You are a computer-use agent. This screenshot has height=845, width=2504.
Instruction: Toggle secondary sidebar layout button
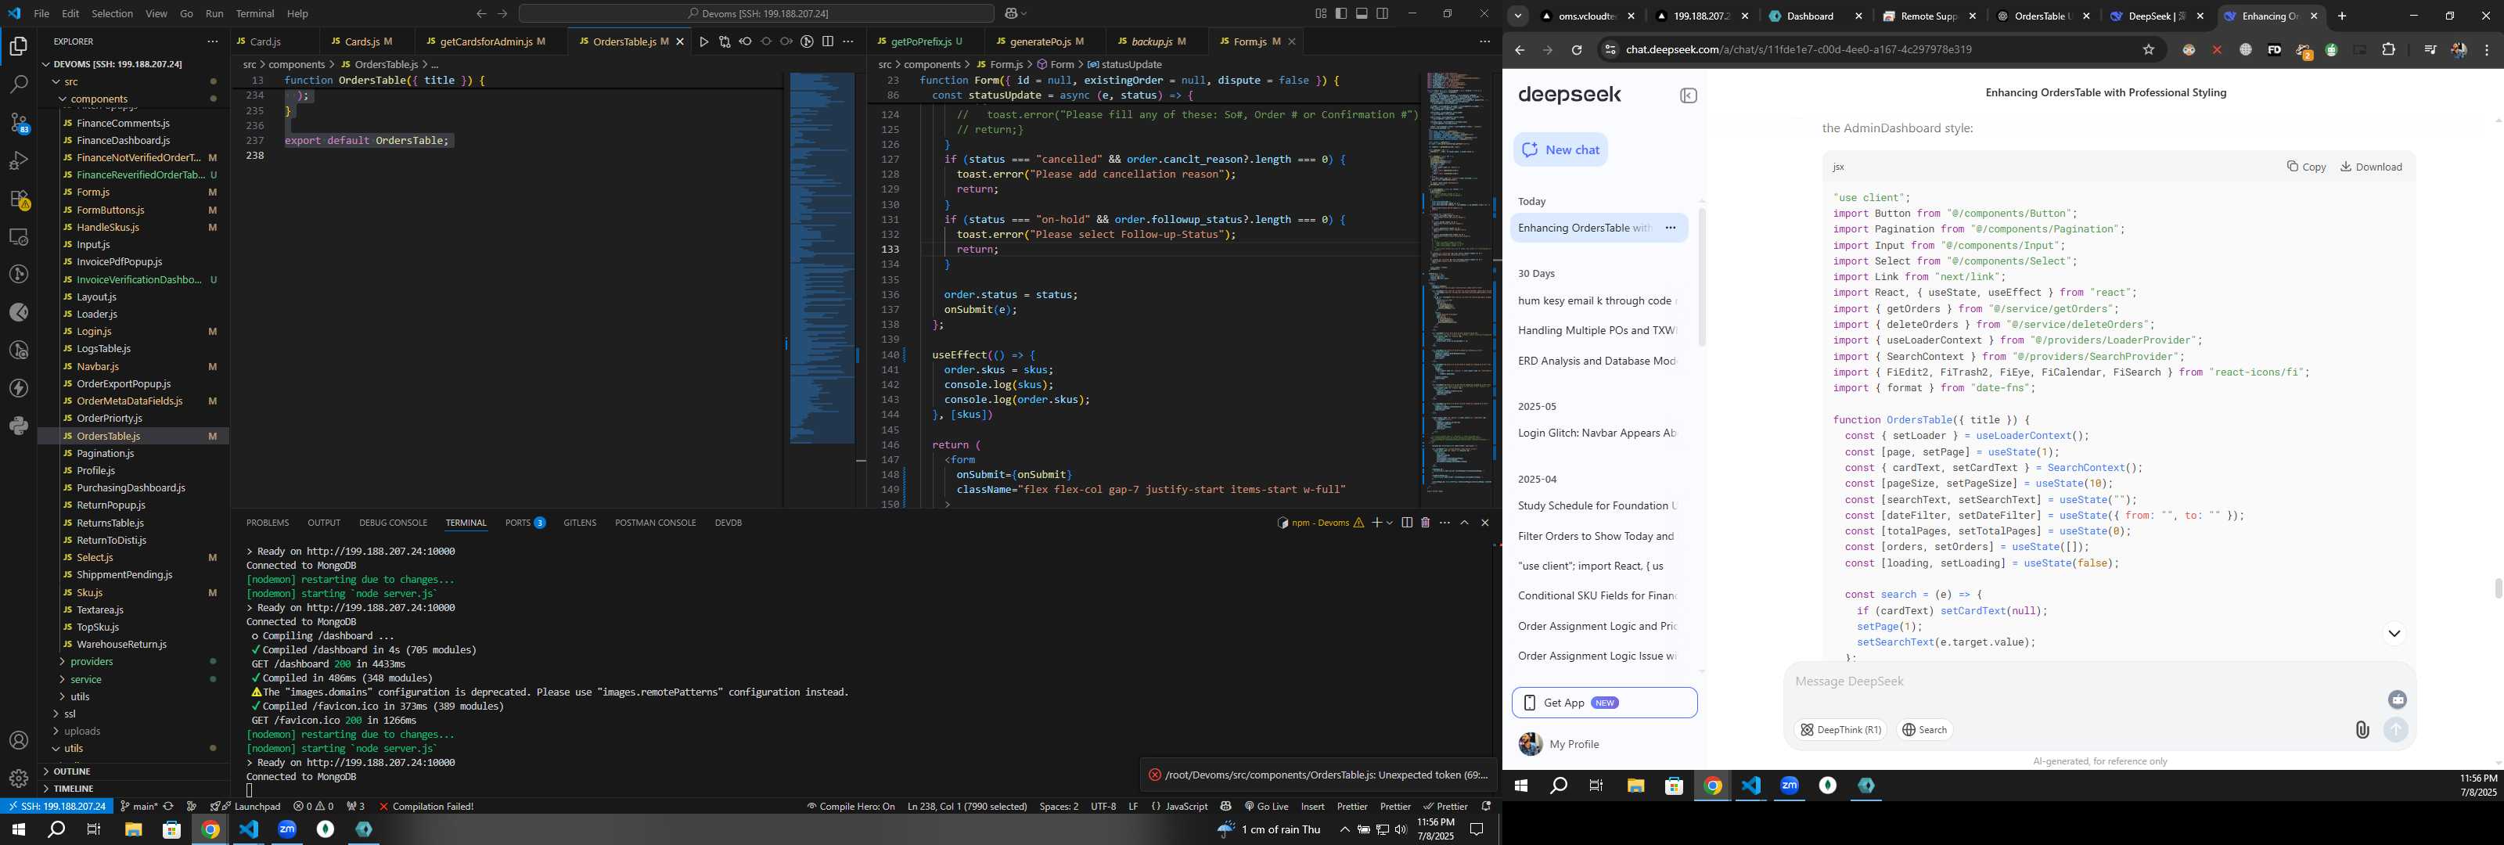pos(1382,13)
